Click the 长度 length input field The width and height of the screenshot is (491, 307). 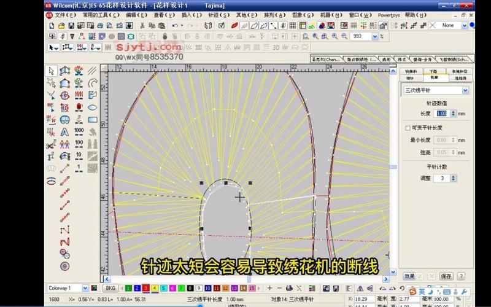[x=442, y=114]
